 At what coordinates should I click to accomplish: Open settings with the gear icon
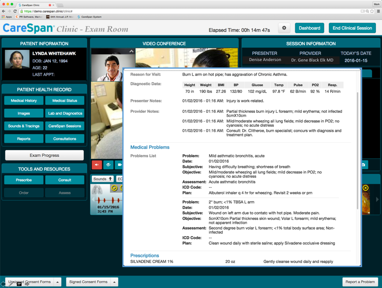tap(284, 28)
